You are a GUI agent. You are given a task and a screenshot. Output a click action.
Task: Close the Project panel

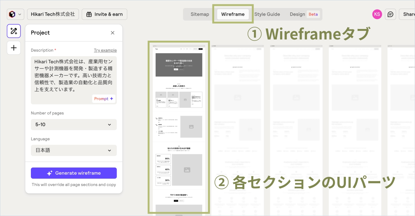[x=112, y=33]
